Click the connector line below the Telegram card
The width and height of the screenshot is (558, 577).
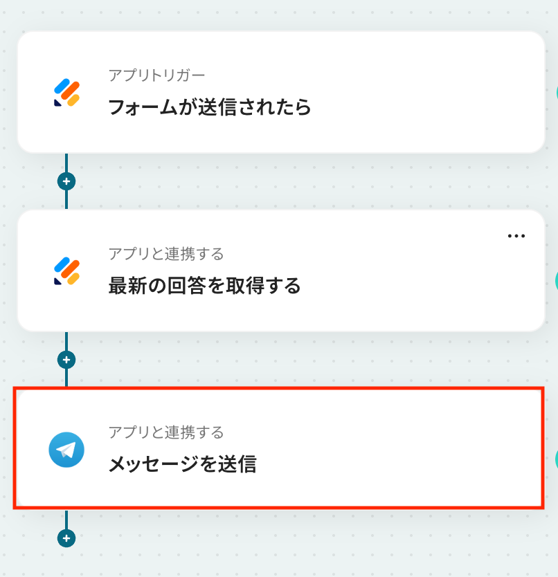point(66,520)
